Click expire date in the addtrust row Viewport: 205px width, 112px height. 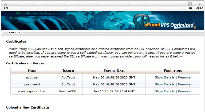click(x=114, y=77)
